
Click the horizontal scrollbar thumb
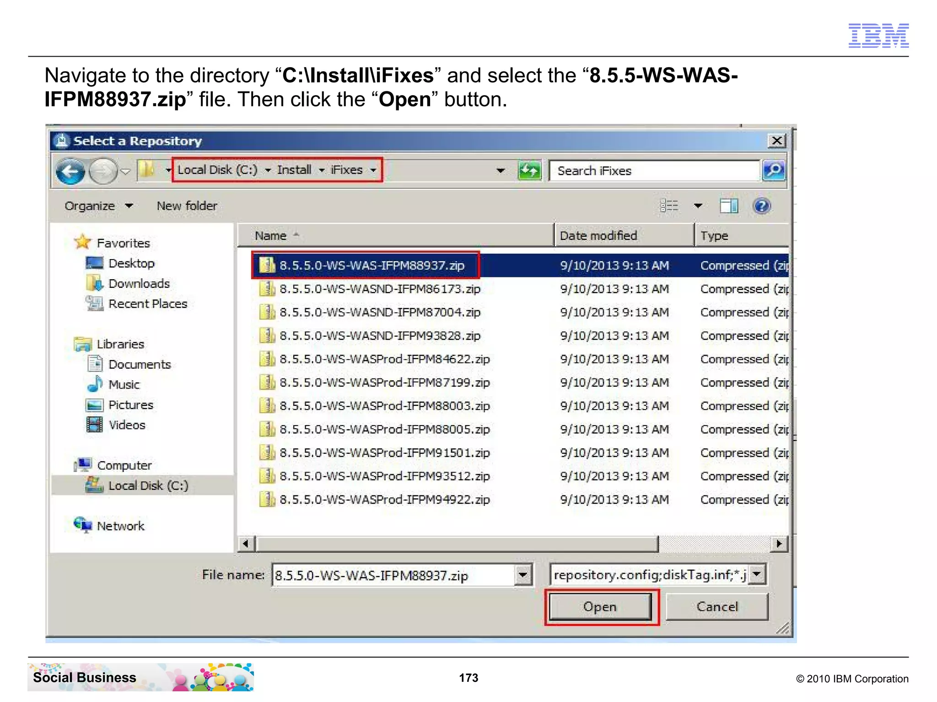pos(457,544)
